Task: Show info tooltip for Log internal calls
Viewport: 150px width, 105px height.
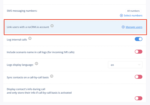Action: pos(30,38)
